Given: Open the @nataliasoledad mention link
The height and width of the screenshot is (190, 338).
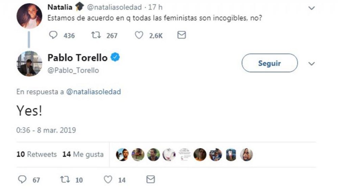Looking at the screenshot, I should (93, 92).
